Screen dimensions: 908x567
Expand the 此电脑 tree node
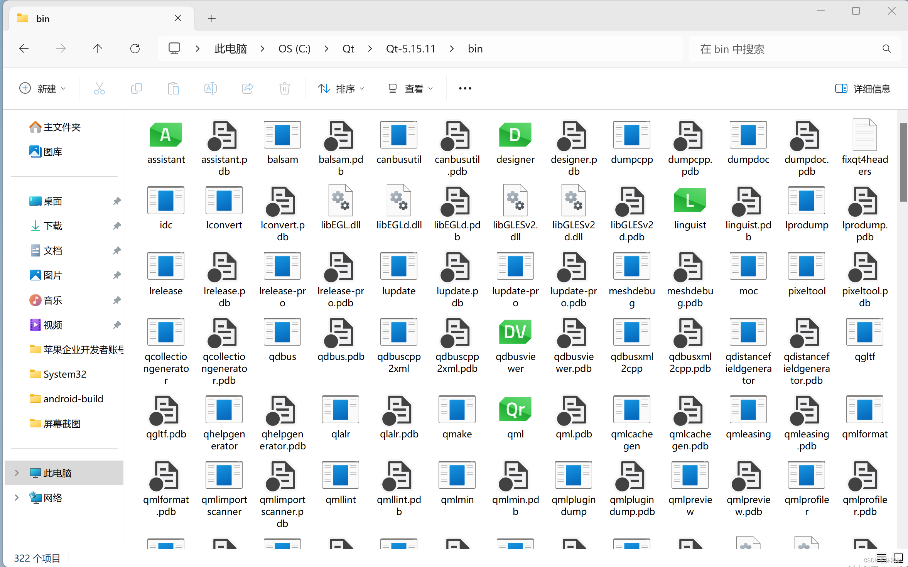pos(17,473)
